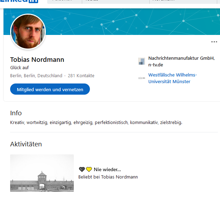Click Mitglied werden und vernetzen button
Image resolution: width=220 pixels, height=197 pixels.
(50, 89)
